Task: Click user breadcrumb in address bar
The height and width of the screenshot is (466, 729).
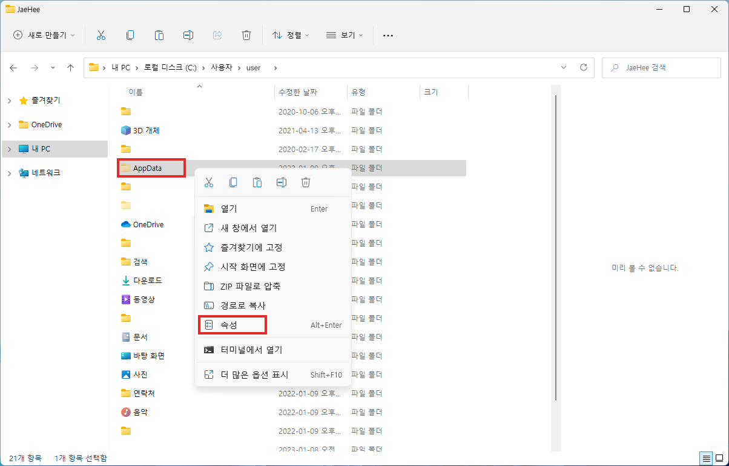Action: click(253, 68)
